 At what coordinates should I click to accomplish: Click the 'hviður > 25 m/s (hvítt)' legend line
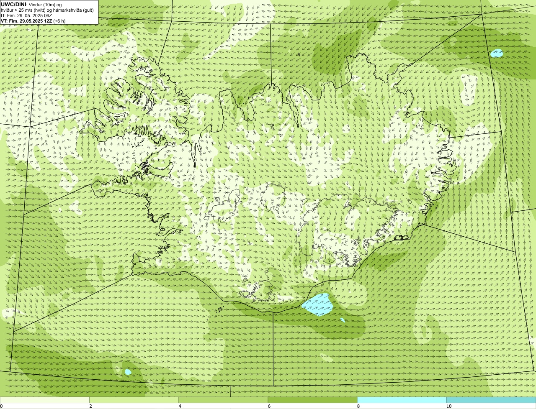tap(47, 10)
